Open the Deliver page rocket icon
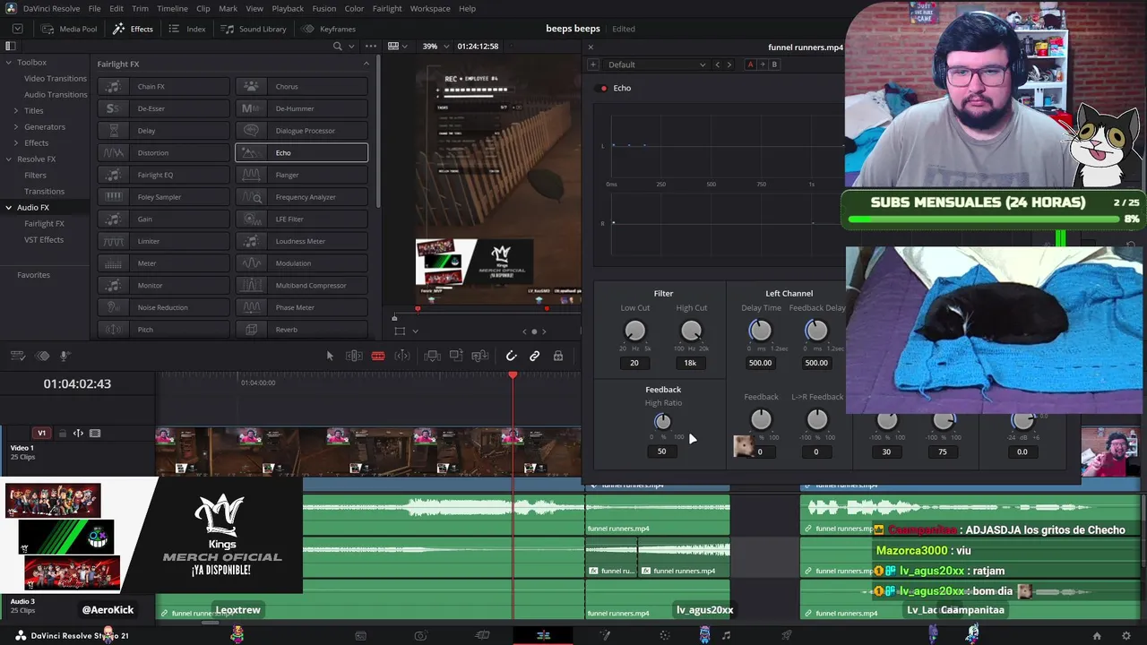 pyautogui.click(x=786, y=636)
